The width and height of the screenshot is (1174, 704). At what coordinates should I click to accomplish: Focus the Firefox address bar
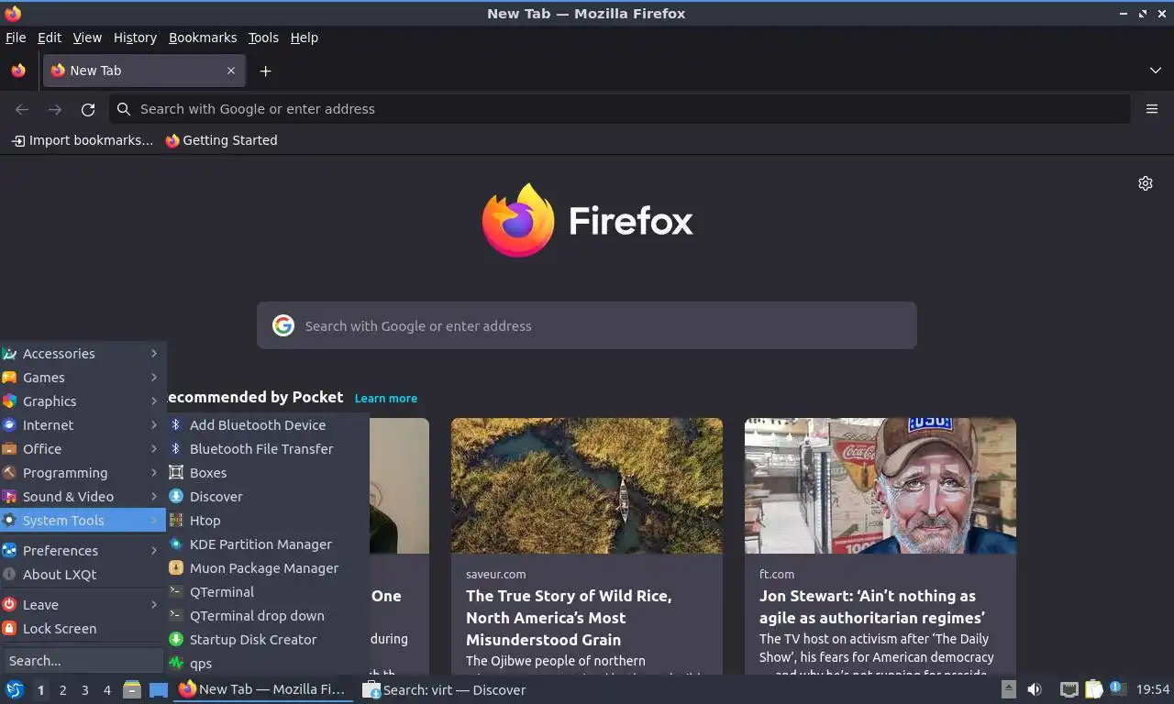pos(620,109)
